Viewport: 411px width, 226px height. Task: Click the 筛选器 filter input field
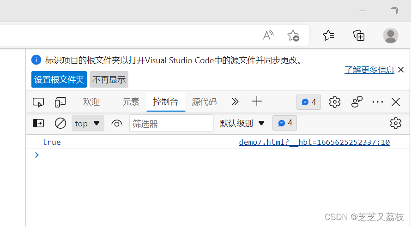tap(171, 123)
